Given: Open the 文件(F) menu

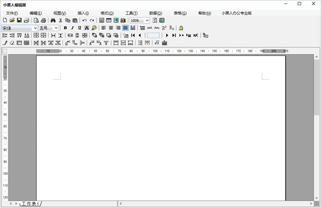Looking at the screenshot, I should [x=12, y=13].
